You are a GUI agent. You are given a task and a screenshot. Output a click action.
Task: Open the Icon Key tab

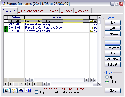(x=83, y=11)
